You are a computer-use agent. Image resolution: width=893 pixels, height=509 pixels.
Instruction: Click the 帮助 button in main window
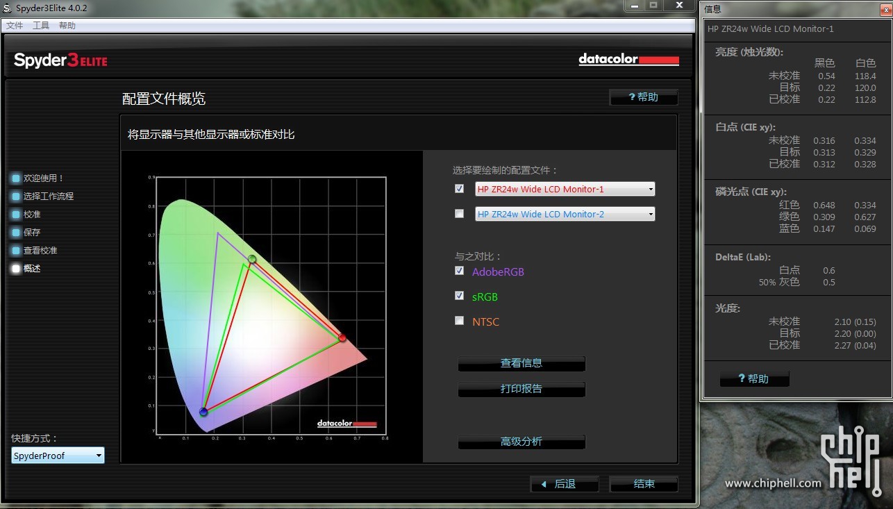[644, 97]
